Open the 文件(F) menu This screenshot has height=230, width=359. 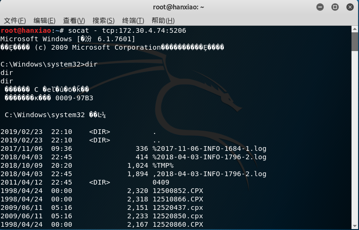15,21
